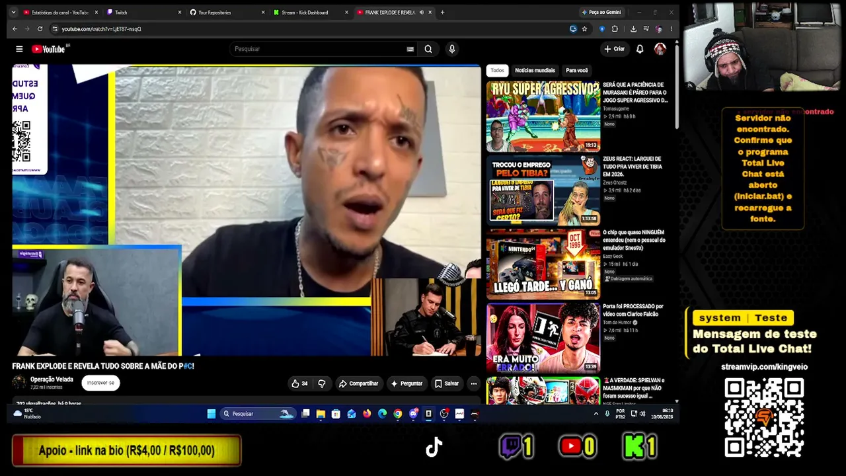Click the main video player frame
The height and width of the screenshot is (476, 846).
pos(247,210)
